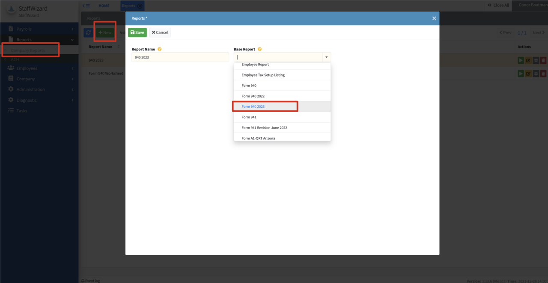Switch to the HOME tab
Viewport: 548px width, 283px height.
click(104, 6)
